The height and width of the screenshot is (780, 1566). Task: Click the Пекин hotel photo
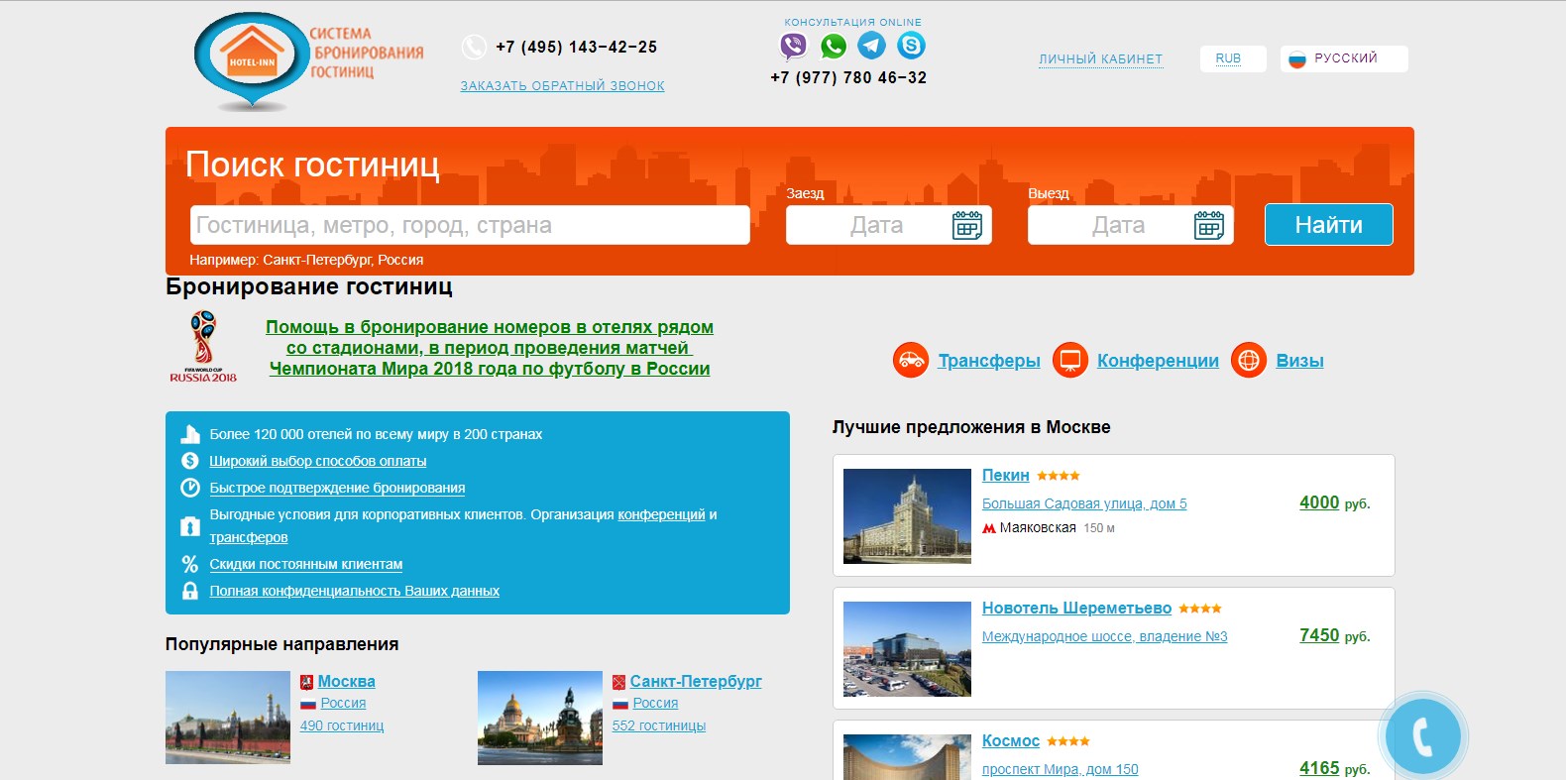[907, 516]
